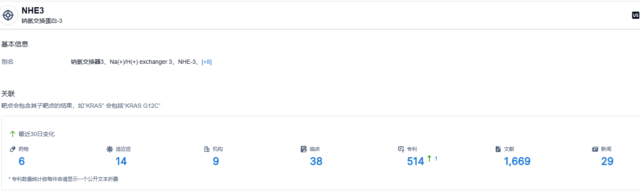Click the clinical trial icon for 临床
Screen dimensions: 640x191
click(304, 149)
